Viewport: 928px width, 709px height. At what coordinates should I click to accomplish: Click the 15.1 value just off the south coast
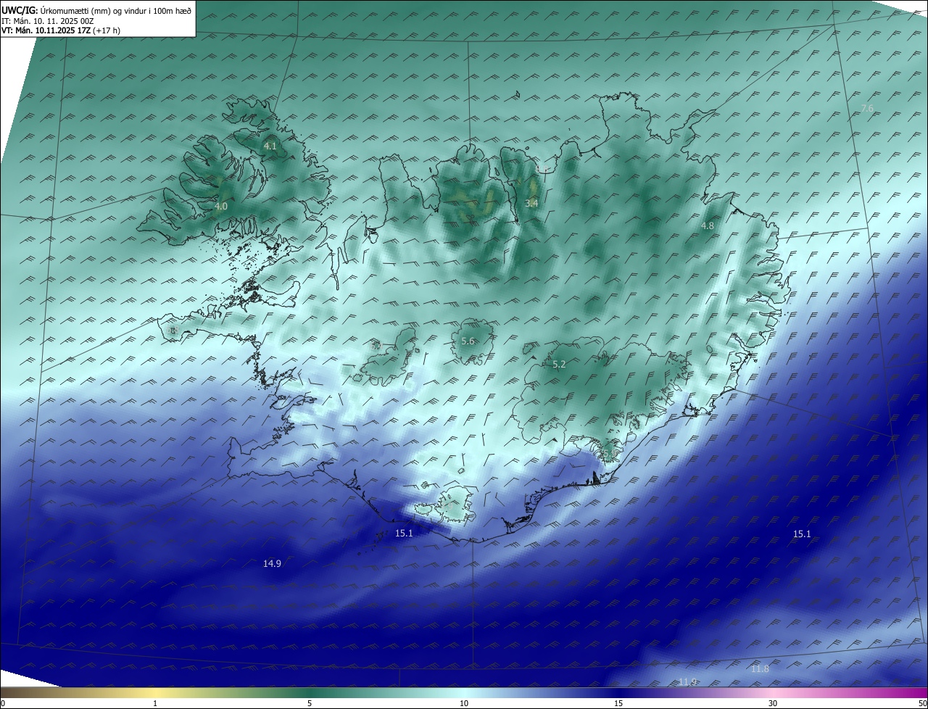[x=404, y=533]
